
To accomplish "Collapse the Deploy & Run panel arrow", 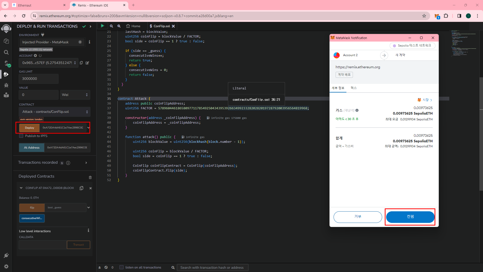I will 91,26.
